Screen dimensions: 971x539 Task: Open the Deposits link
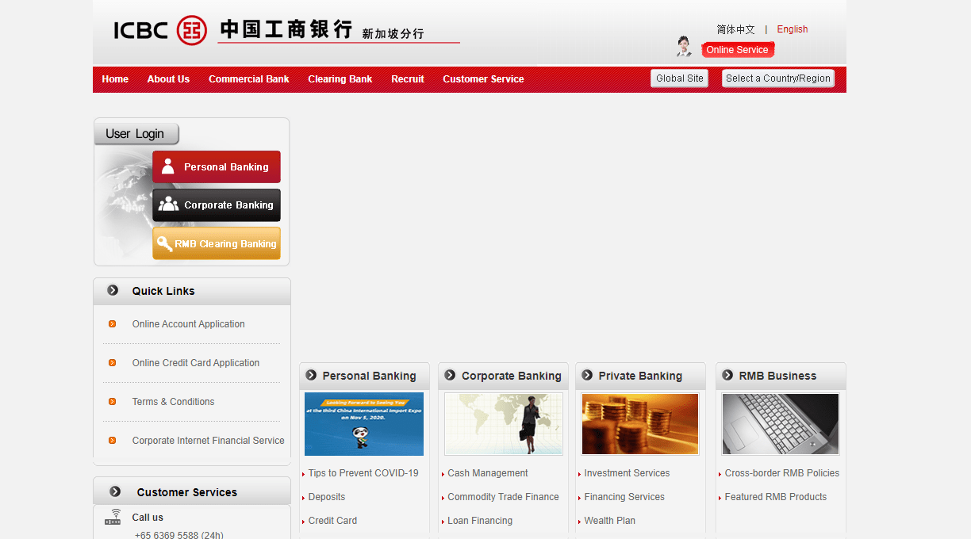[x=327, y=497]
